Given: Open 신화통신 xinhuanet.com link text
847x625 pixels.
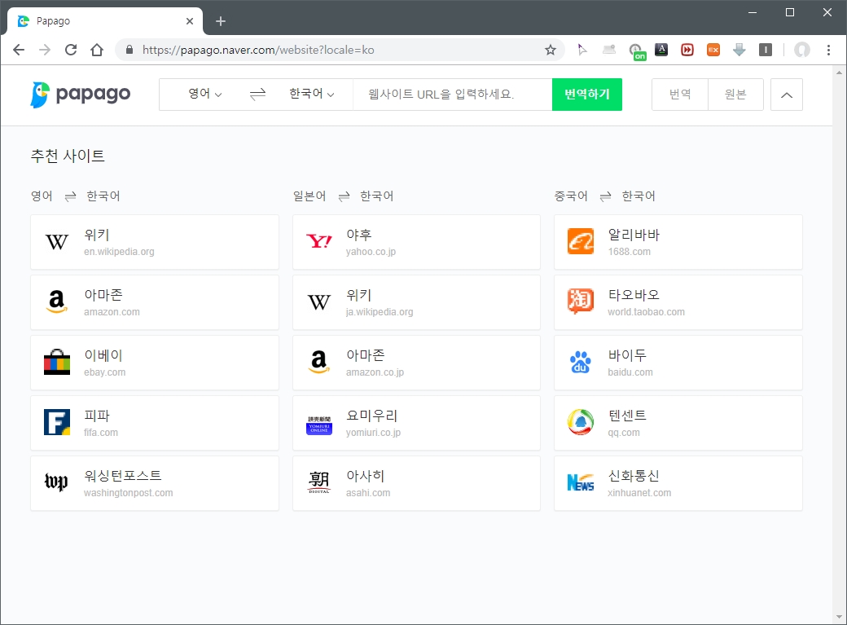Looking at the screenshot, I should [x=639, y=483].
